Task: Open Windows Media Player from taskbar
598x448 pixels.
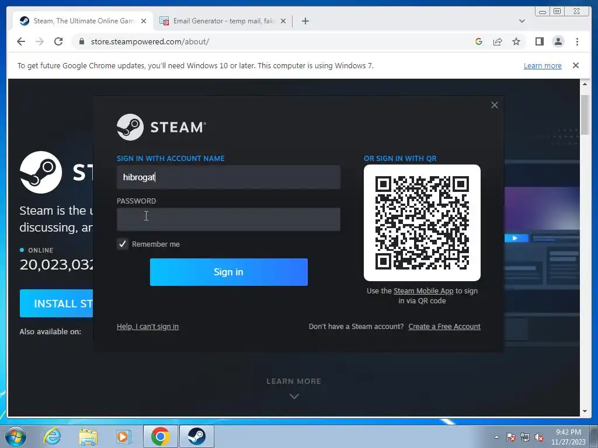Action: click(123, 436)
